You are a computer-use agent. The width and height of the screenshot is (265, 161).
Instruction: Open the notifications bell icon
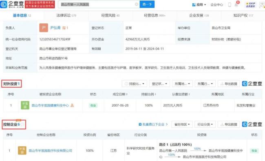click(x=236, y=4)
